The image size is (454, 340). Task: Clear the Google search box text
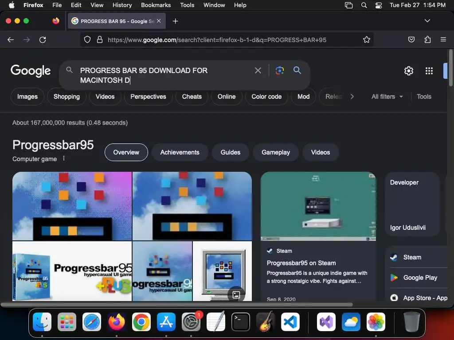coord(258,70)
